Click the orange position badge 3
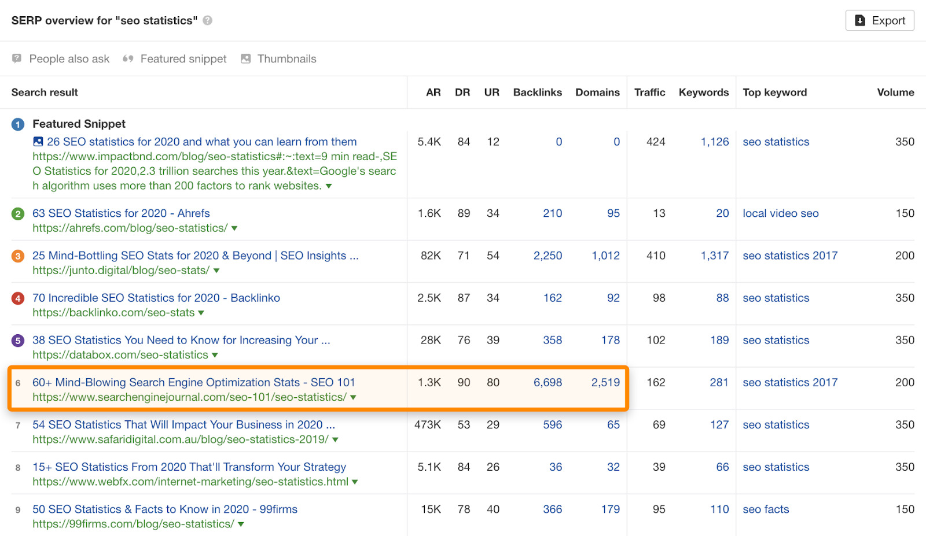 (x=17, y=255)
